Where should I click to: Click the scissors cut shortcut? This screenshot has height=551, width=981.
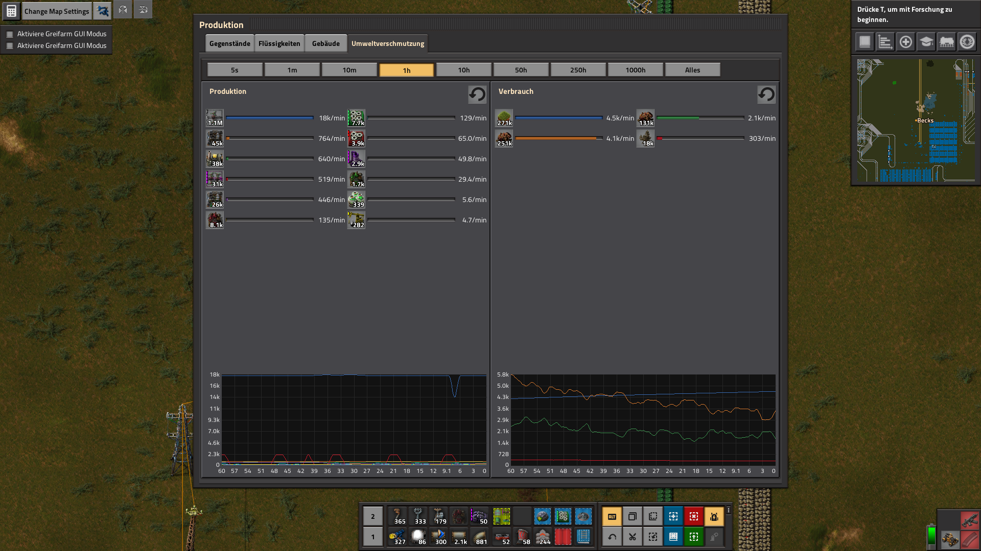tap(633, 537)
